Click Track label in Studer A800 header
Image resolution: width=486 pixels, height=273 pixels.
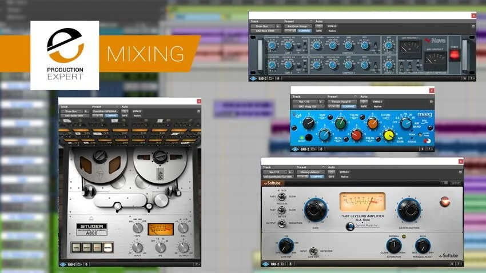pyautogui.click(x=64, y=106)
